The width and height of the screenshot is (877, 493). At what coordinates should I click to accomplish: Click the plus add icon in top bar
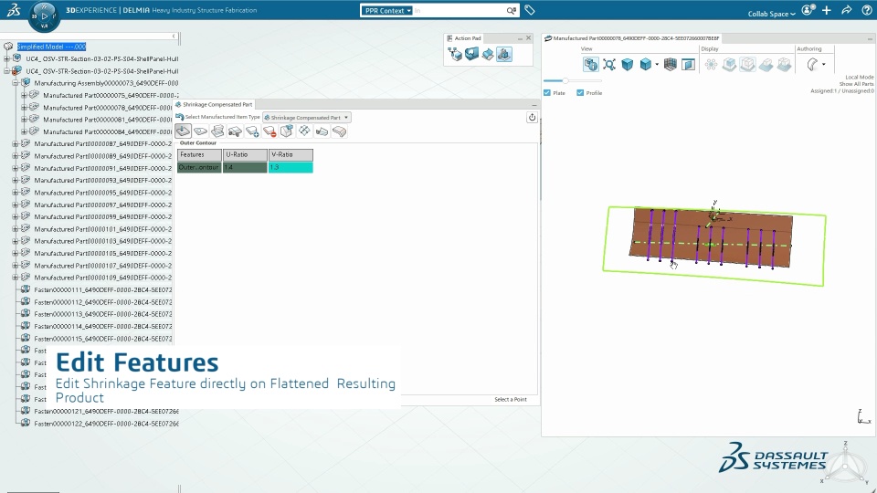tap(827, 10)
